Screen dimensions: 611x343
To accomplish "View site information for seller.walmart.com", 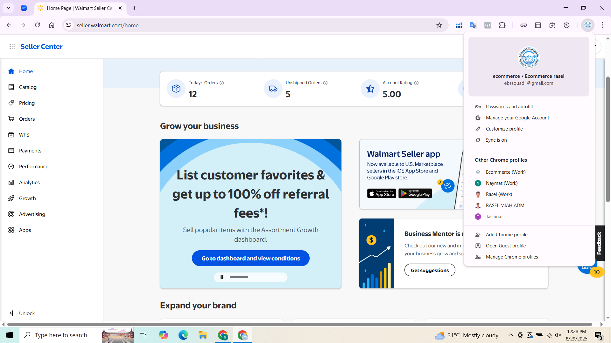I will (x=68, y=25).
